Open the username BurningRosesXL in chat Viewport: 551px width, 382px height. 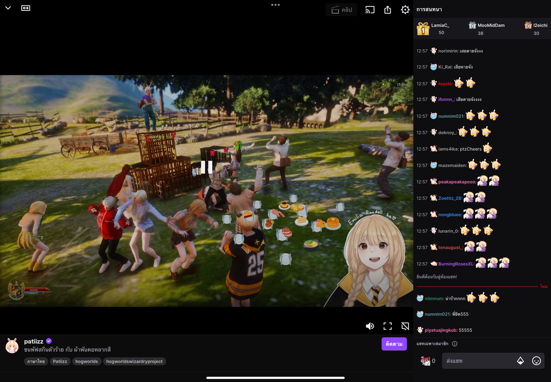point(456,264)
